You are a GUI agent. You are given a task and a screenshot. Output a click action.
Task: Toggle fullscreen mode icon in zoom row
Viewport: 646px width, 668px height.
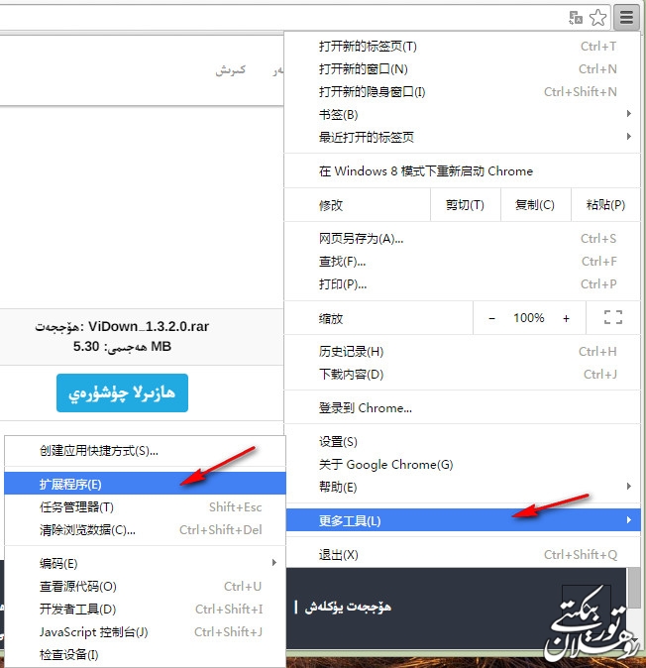613,317
